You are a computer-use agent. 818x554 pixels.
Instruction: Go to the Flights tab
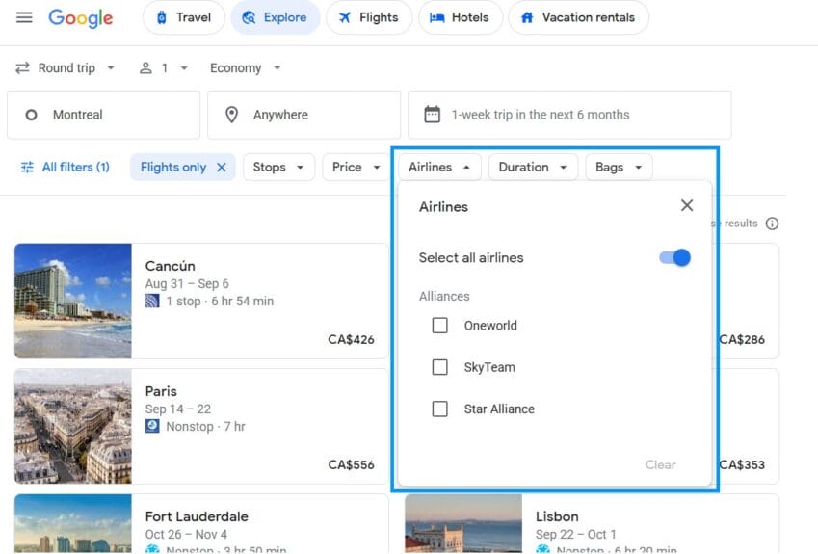pyautogui.click(x=369, y=17)
